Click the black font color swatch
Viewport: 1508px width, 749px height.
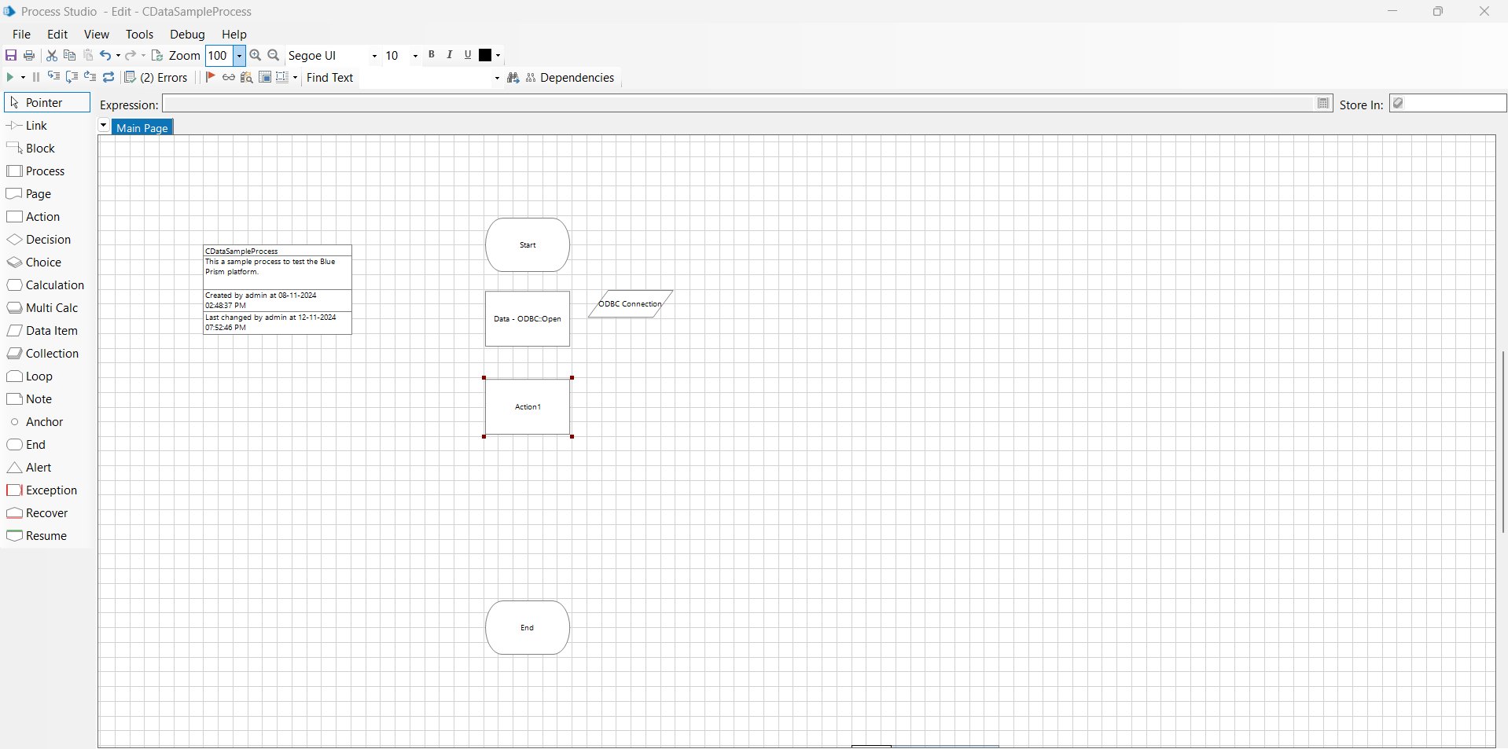point(485,55)
